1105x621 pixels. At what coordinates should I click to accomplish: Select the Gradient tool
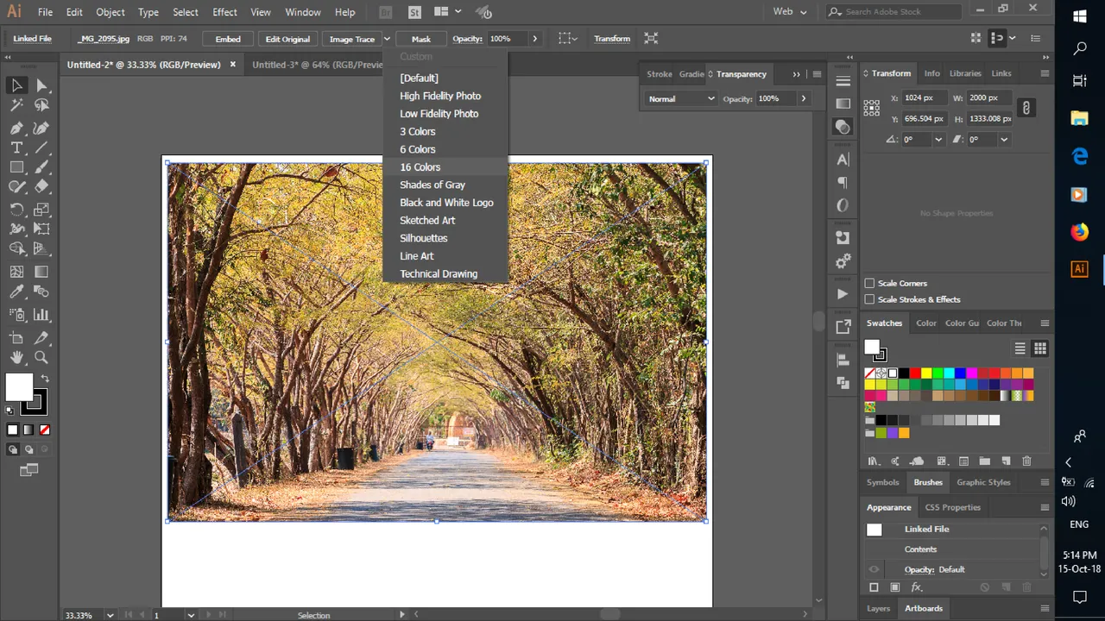click(41, 271)
